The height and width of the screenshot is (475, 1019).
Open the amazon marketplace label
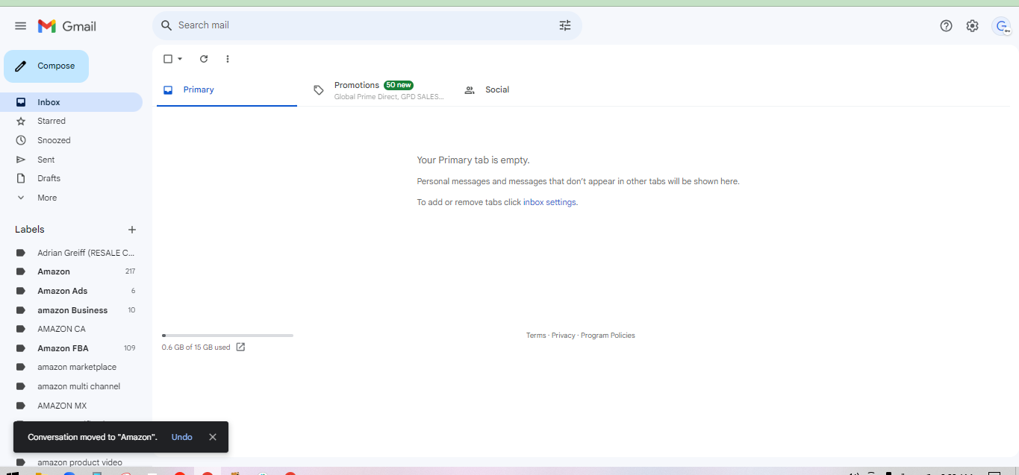tap(71, 367)
